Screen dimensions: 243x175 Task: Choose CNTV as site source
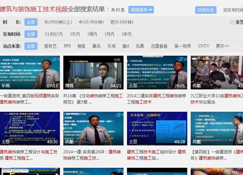203,46
